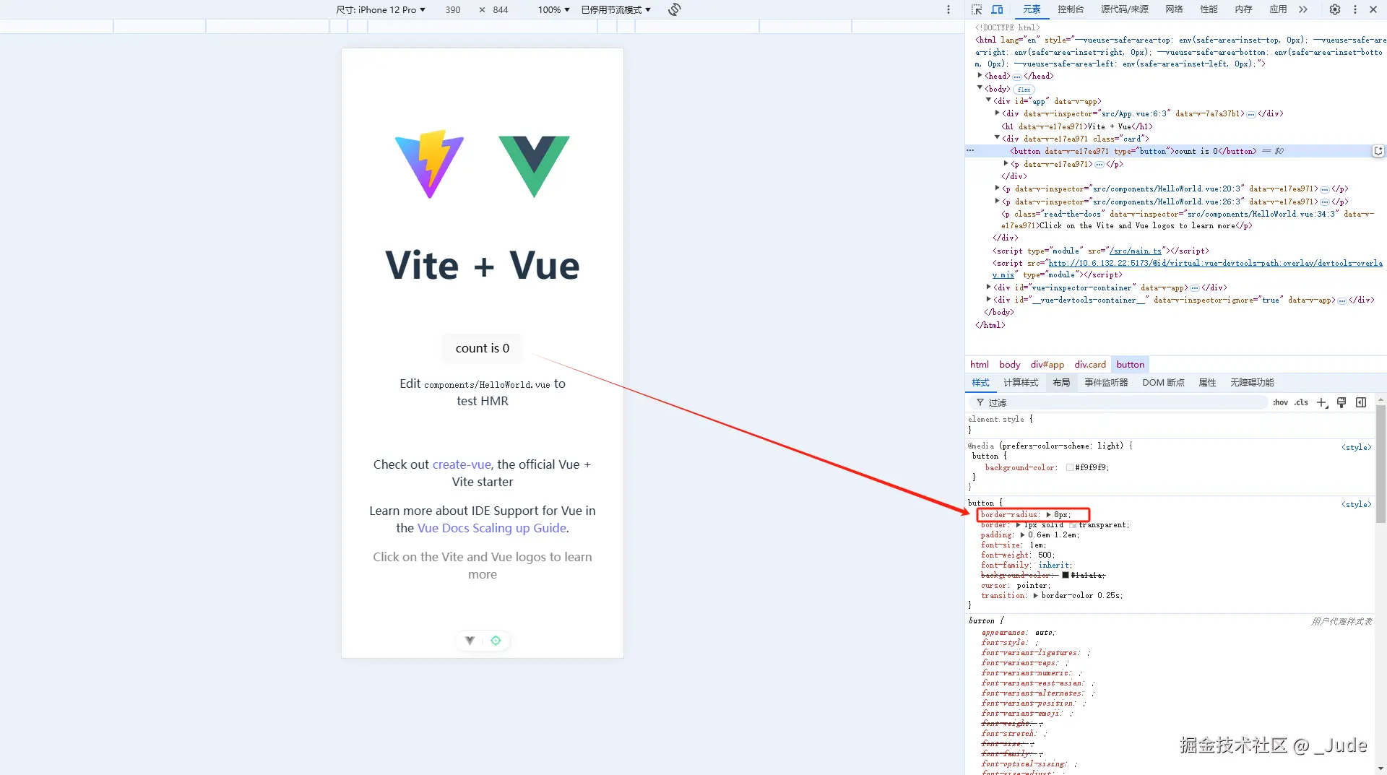
Task: Open DevTools three-dot customize menu
Action: point(1355,9)
